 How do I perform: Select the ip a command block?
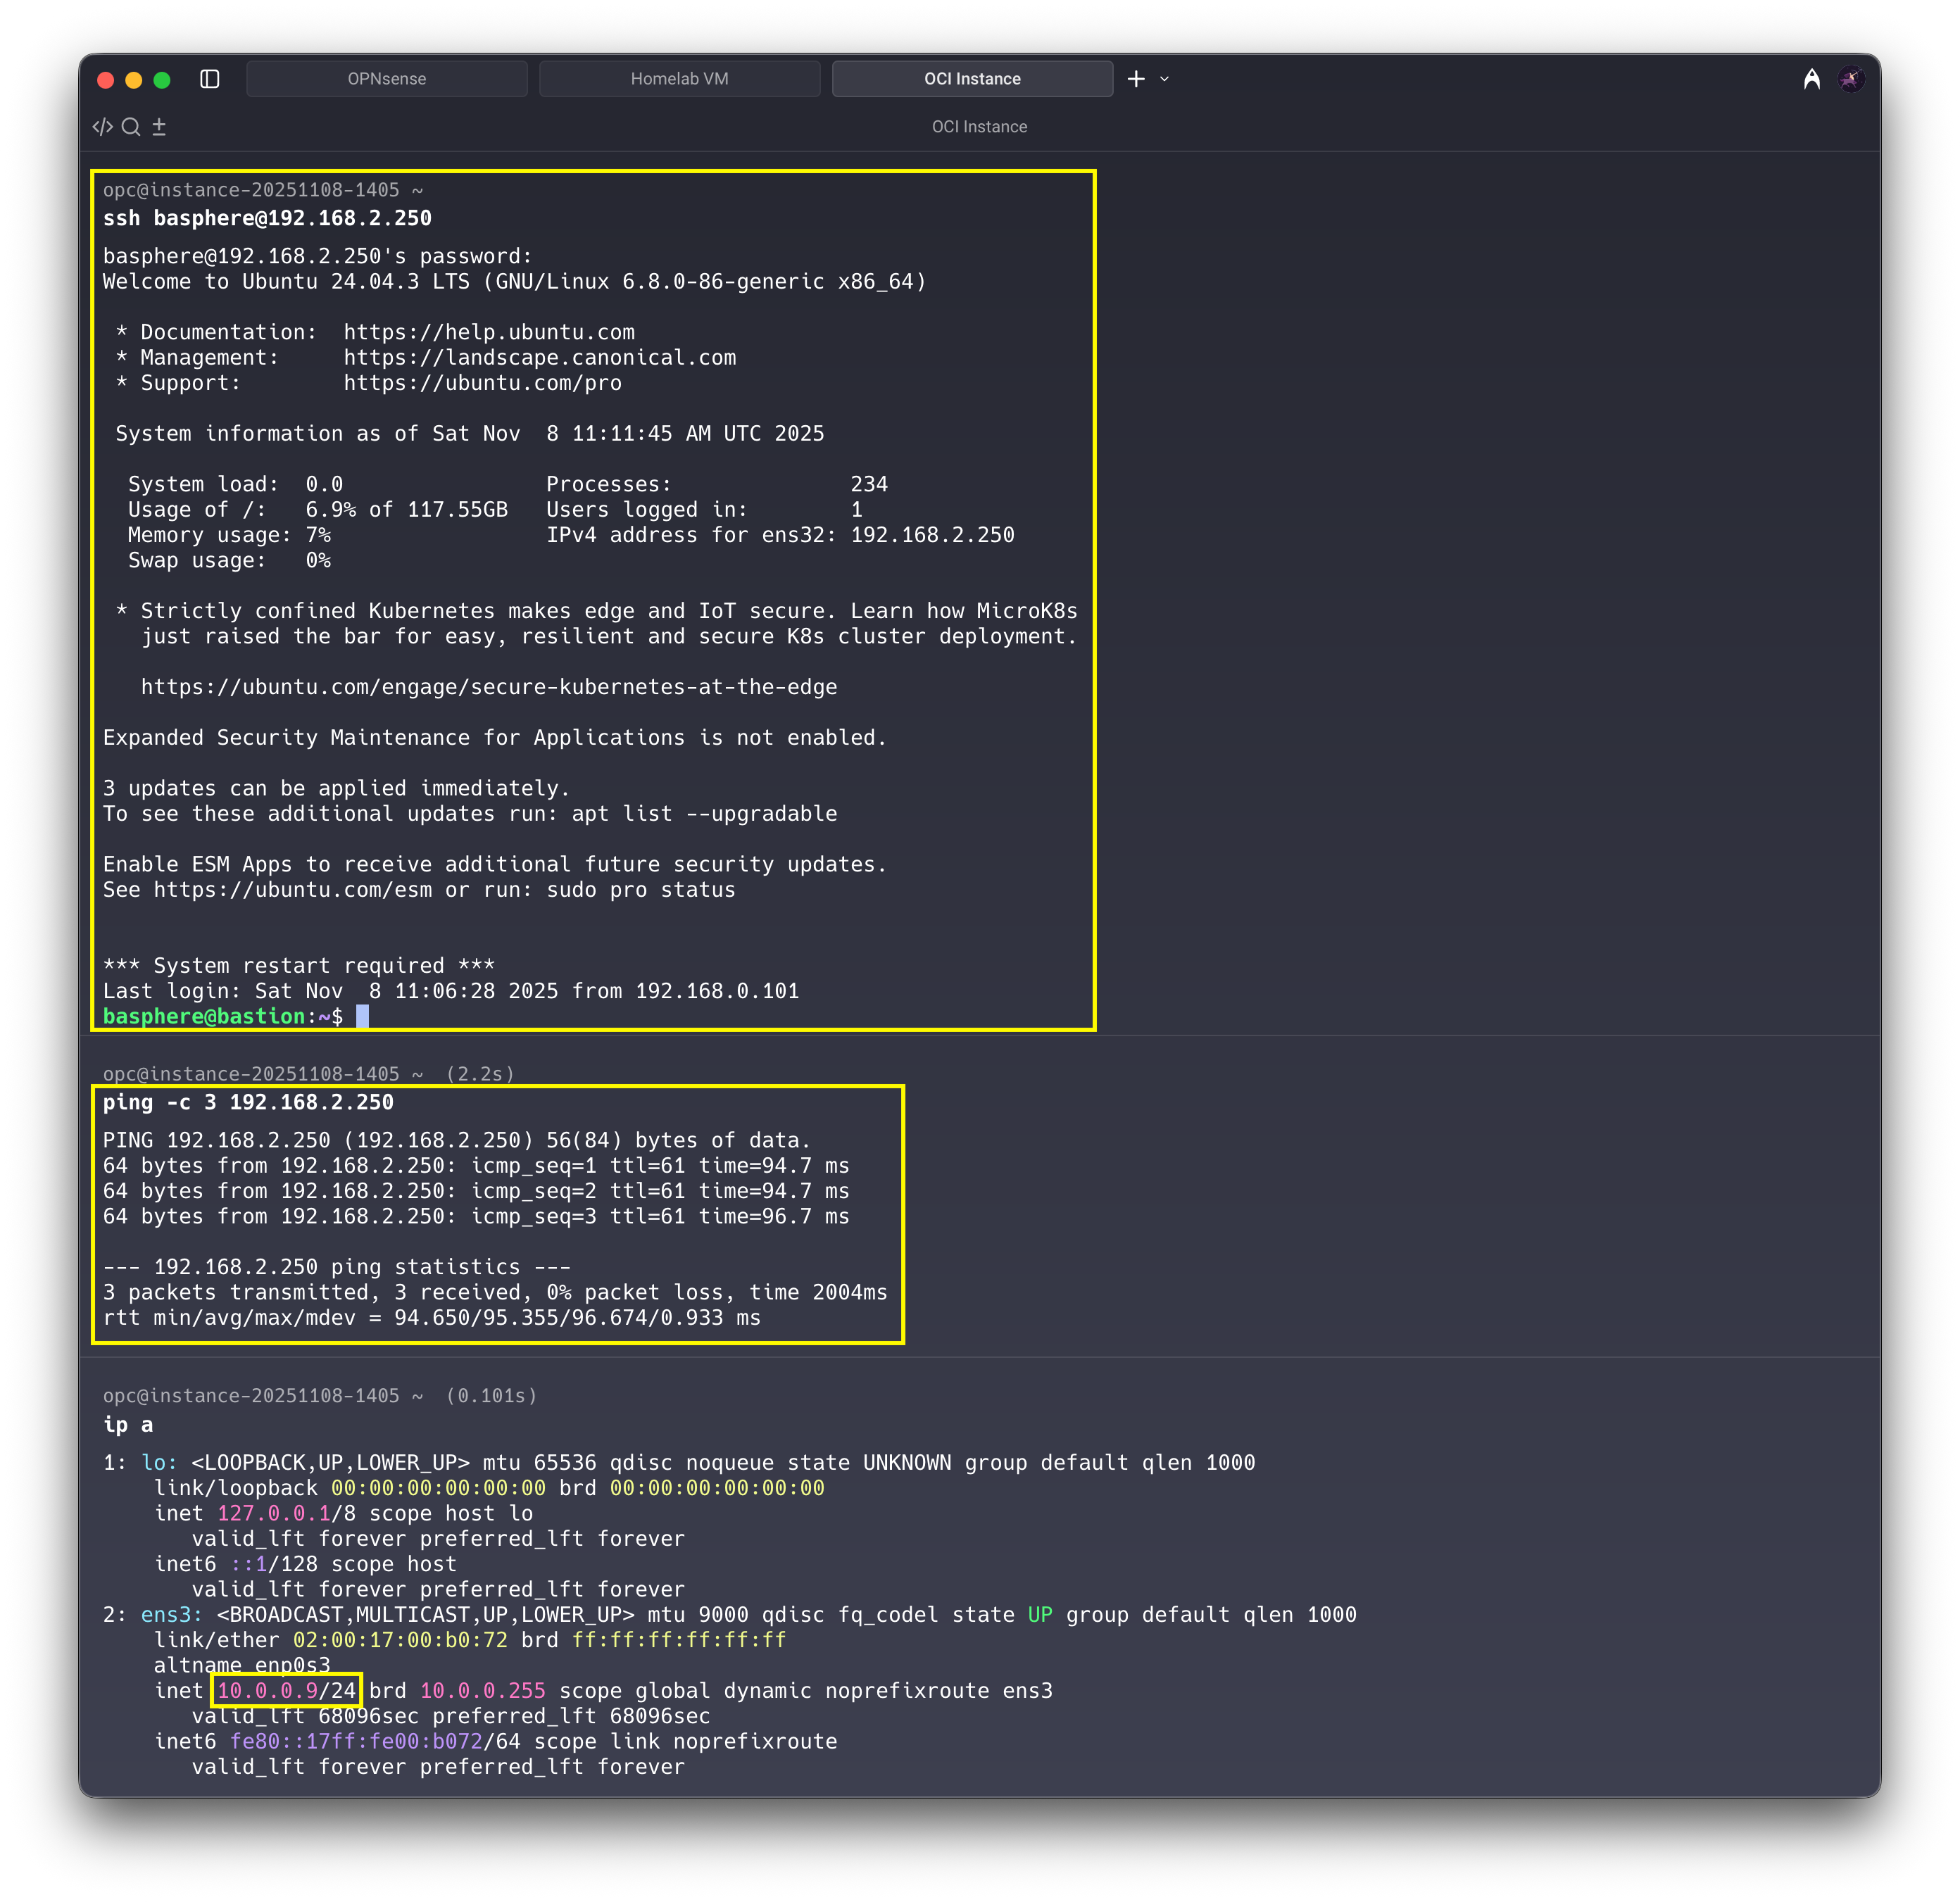coord(128,1424)
